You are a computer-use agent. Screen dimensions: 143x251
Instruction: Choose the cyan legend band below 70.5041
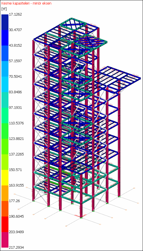point(5,84)
